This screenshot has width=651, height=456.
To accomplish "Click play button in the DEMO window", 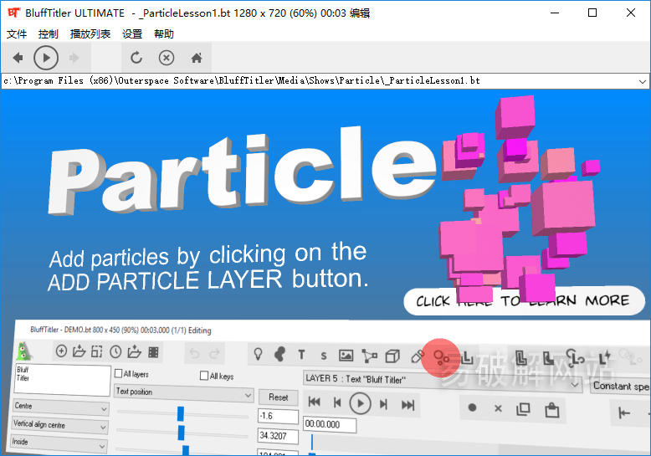I will coord(360,403).
